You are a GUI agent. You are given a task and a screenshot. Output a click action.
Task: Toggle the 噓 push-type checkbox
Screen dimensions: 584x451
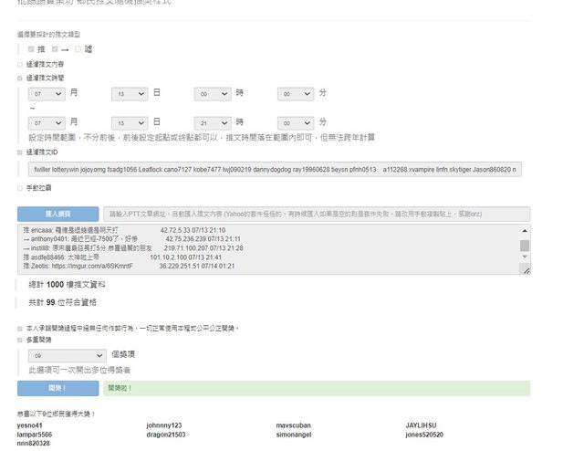[78, 48]
